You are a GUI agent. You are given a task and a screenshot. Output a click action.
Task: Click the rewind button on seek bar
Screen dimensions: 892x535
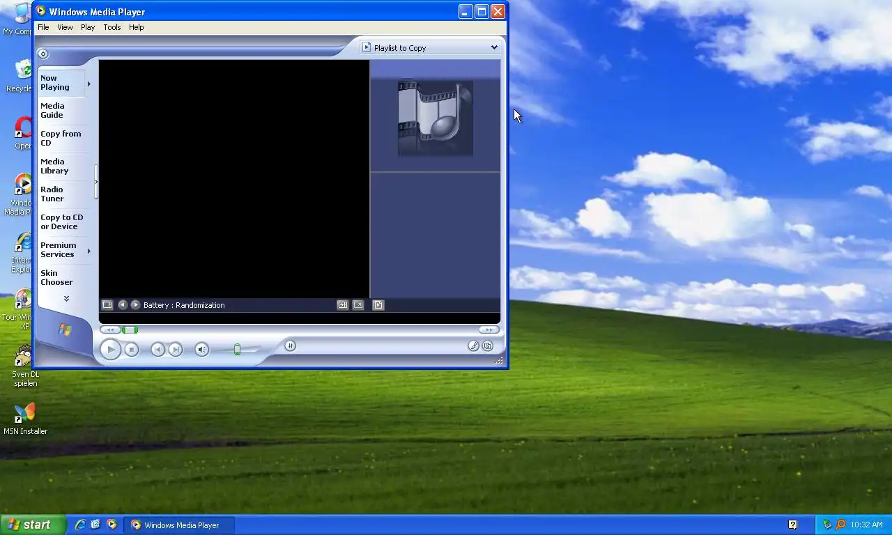pos(110,329)
